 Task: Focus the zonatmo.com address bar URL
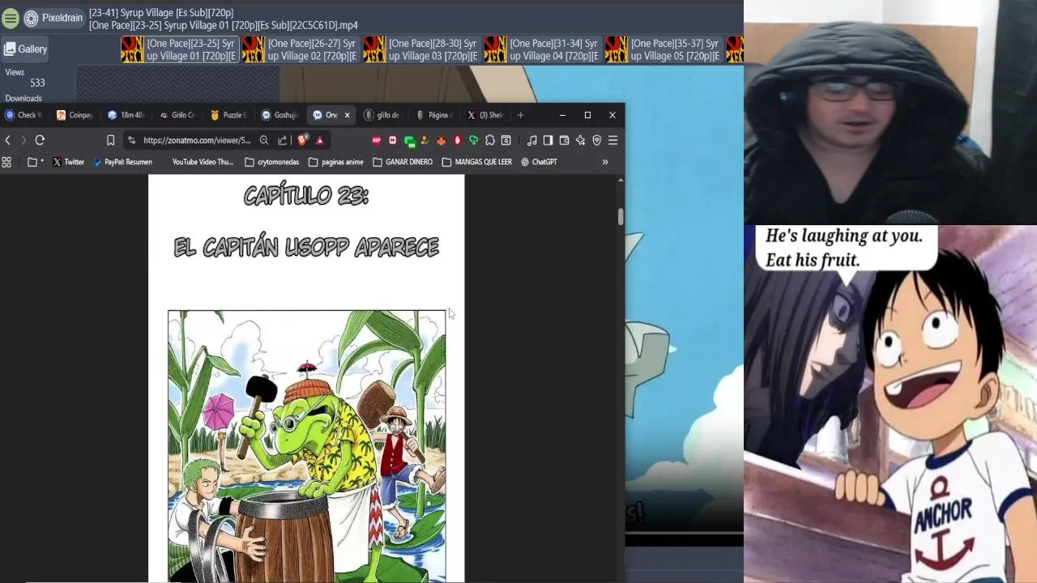(198, 140)
